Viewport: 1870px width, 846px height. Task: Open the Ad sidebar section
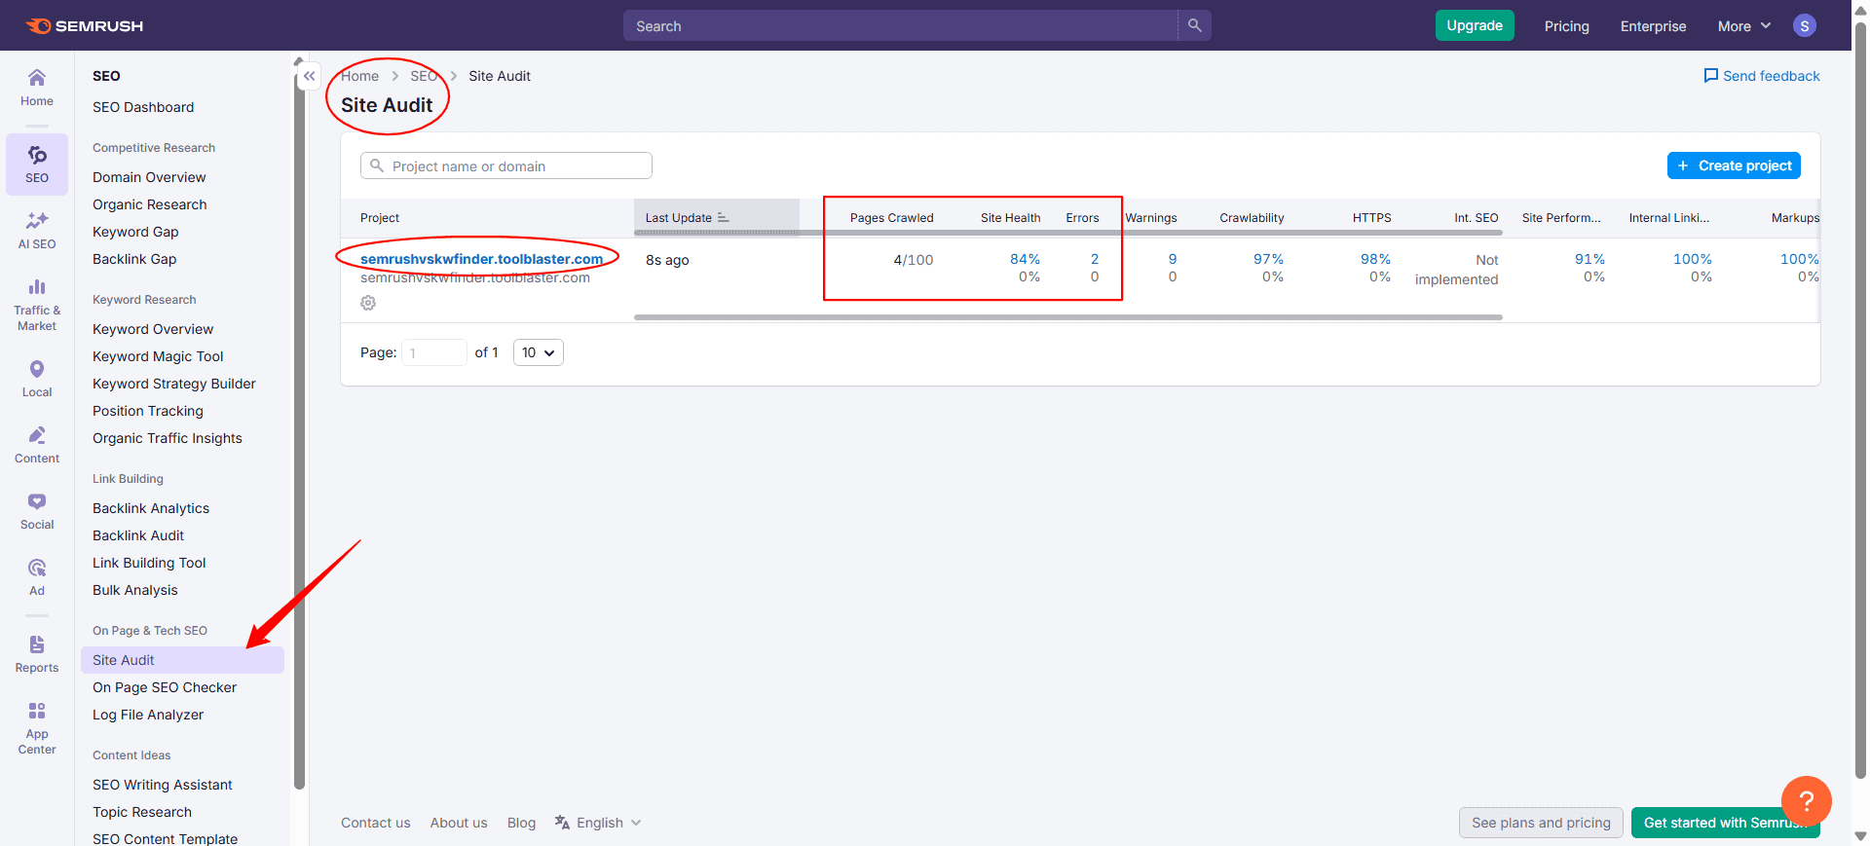(x=37, y=577)
